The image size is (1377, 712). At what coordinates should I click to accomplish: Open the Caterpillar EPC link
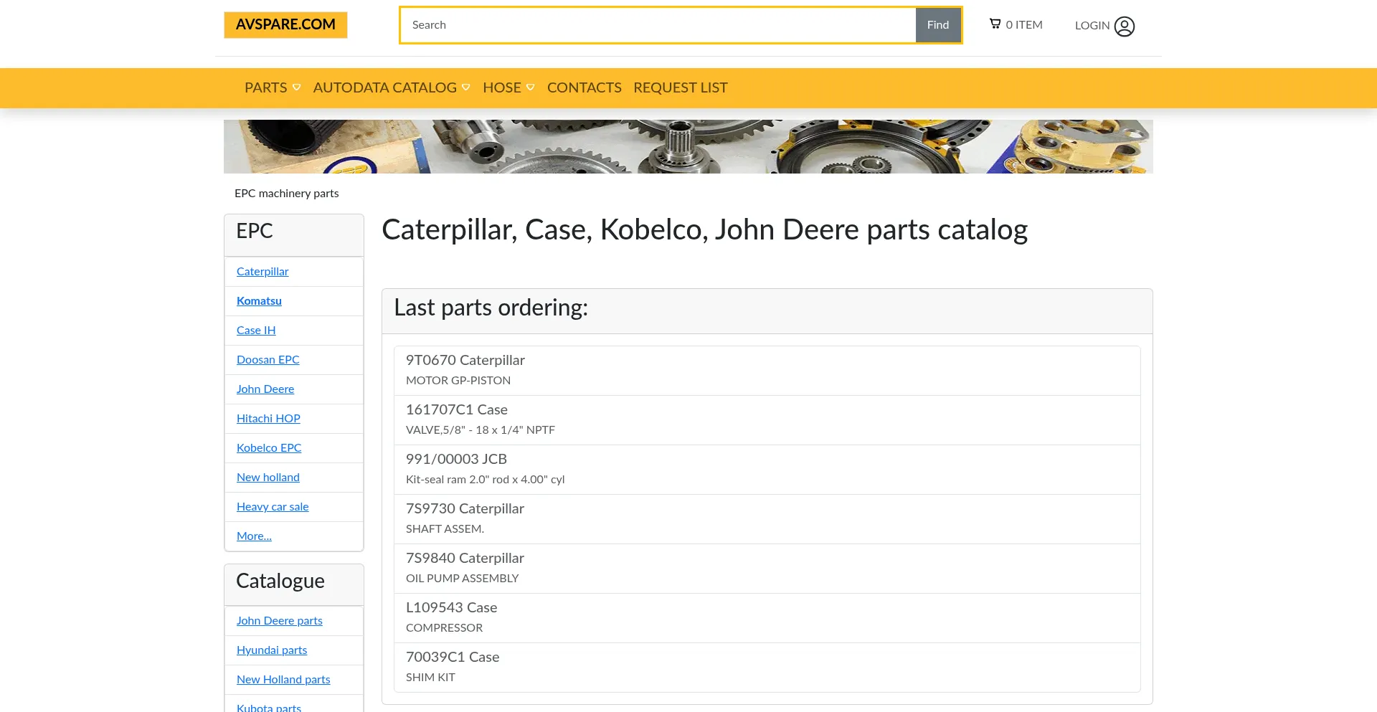[262, 272]
